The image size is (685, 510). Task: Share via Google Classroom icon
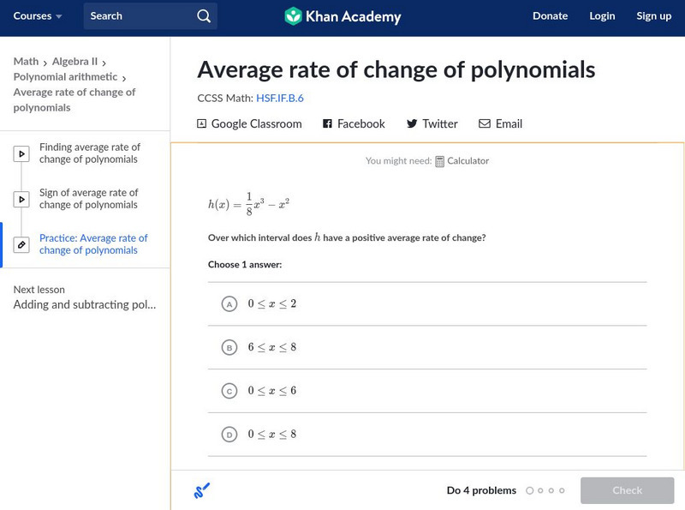tap(202, 124)
